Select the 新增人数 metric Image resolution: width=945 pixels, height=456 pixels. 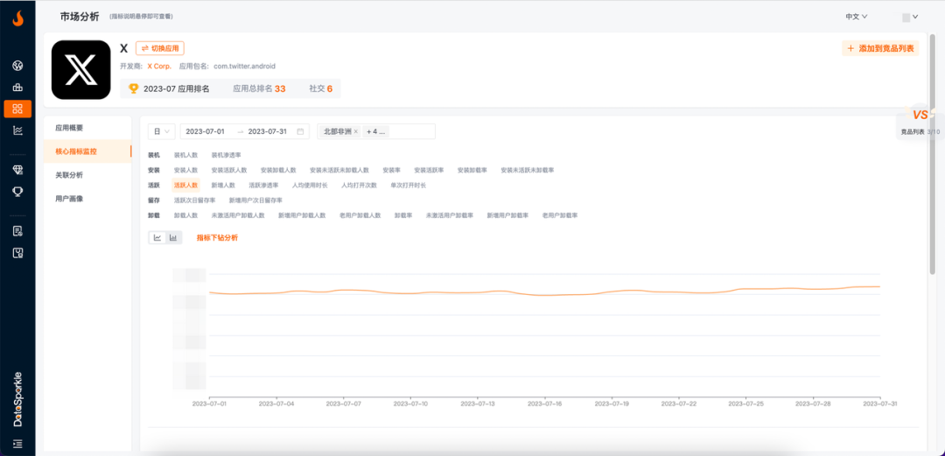tap(223, 186)
